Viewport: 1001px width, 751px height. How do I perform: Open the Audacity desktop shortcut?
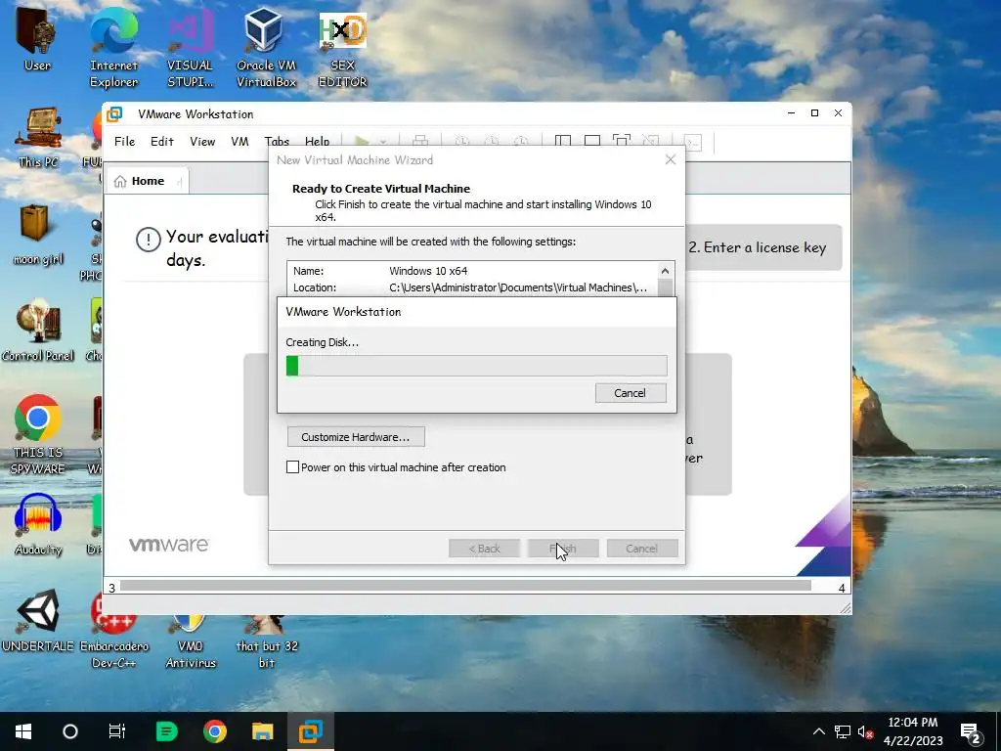pyautogui.click(x=38, y=525)
